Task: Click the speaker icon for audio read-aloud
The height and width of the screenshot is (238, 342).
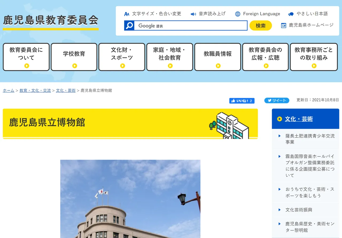Action: click(193, 14)
